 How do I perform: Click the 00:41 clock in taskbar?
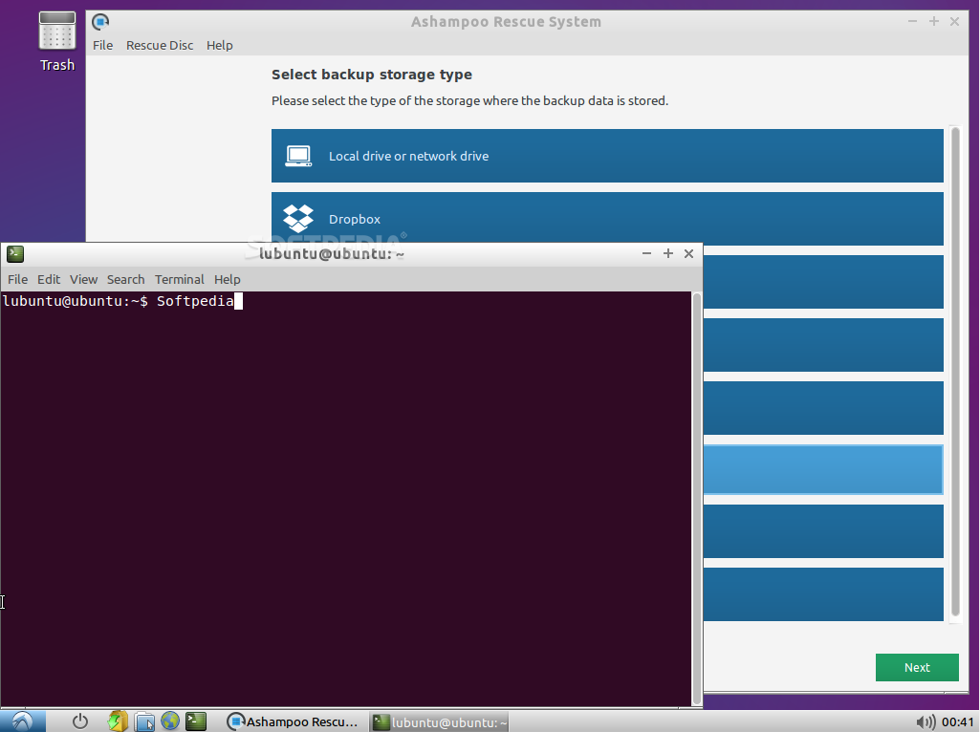[957, 722]
